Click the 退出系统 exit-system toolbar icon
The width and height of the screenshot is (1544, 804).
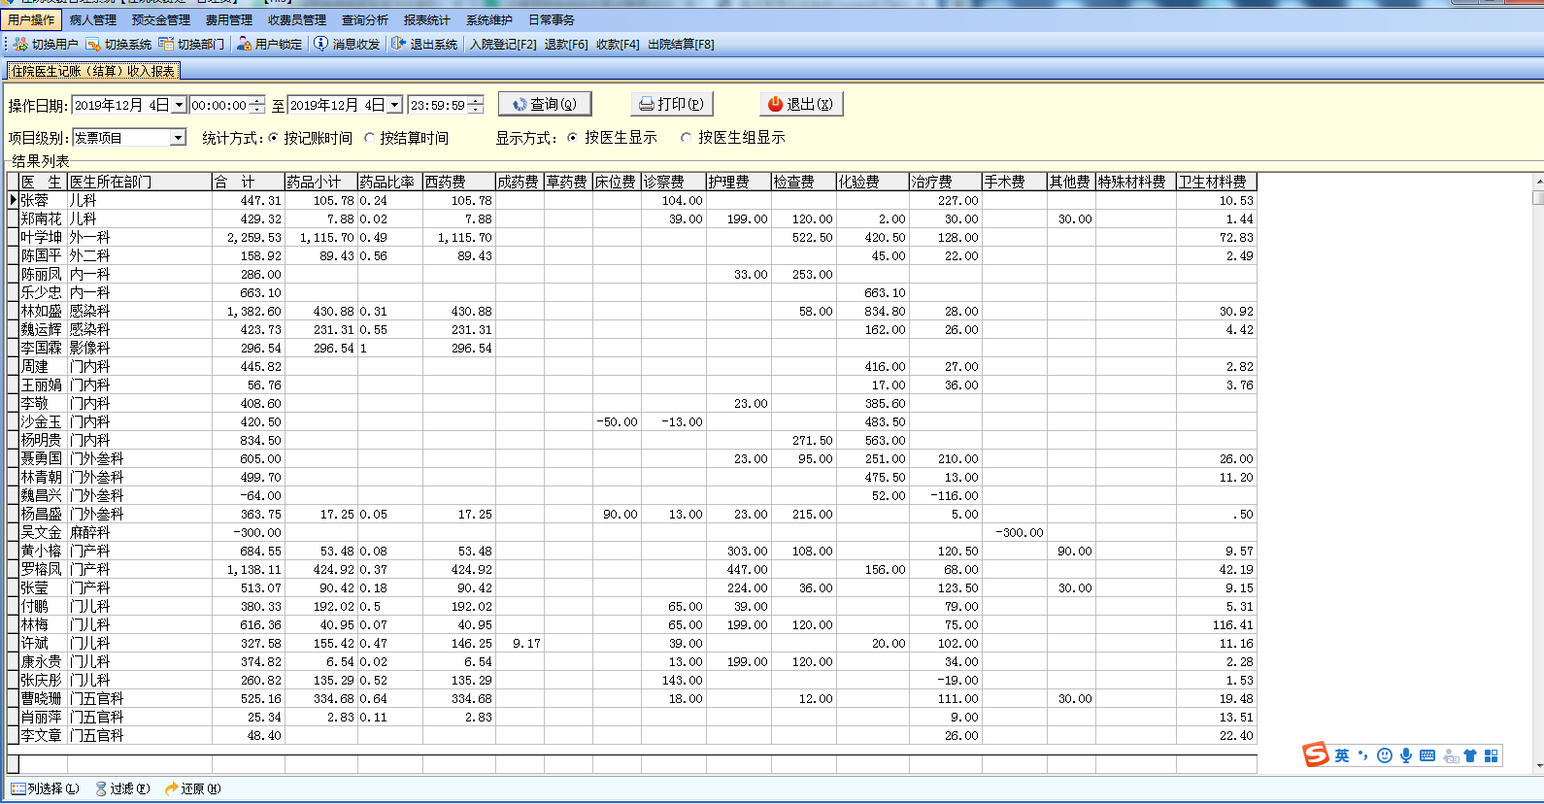click(398, 44)
